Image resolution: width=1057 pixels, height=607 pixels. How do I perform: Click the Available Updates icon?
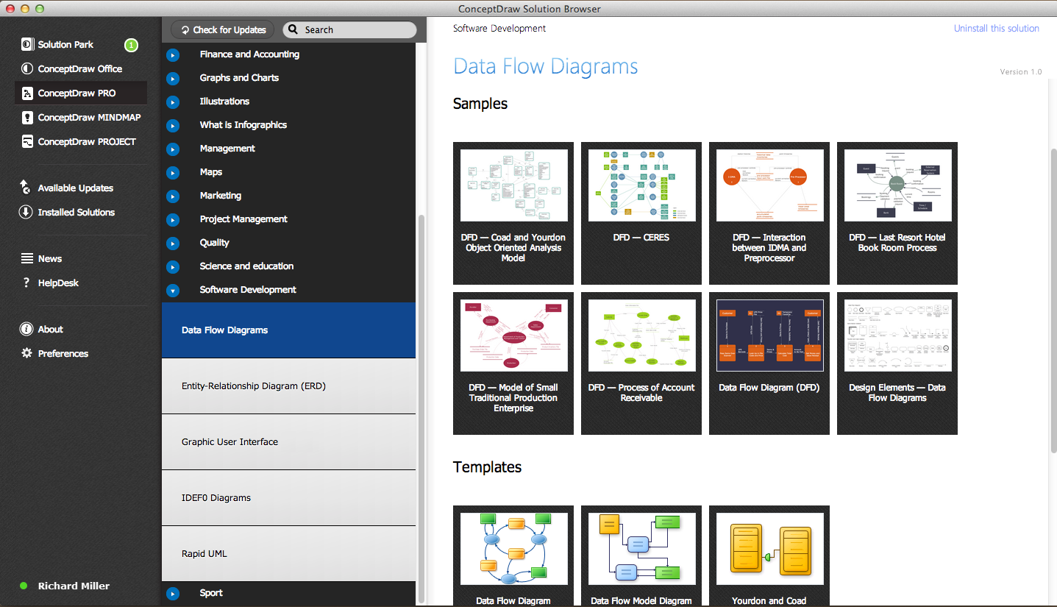click(x=26, y=187)
